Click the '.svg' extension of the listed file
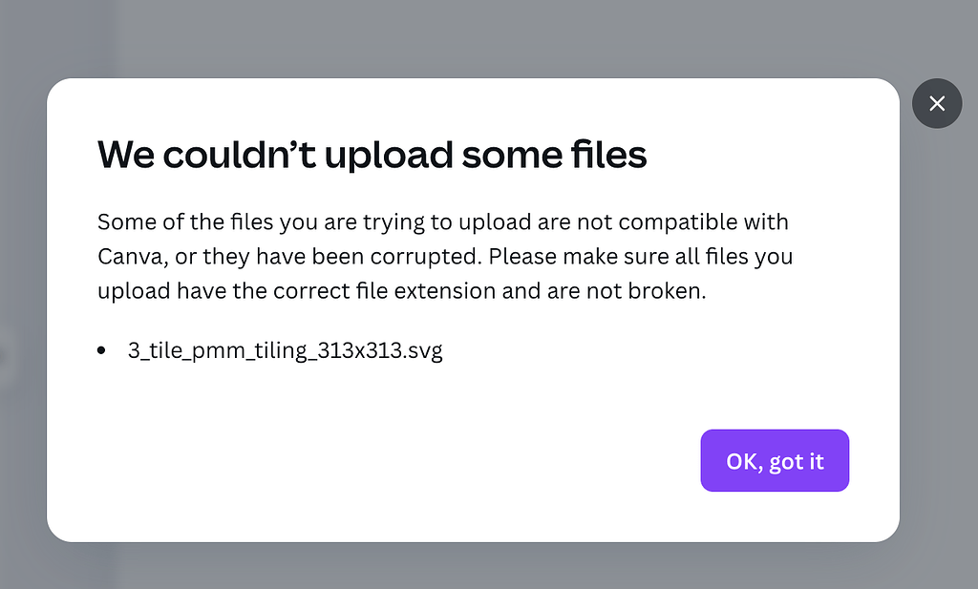 click(424, 350)
